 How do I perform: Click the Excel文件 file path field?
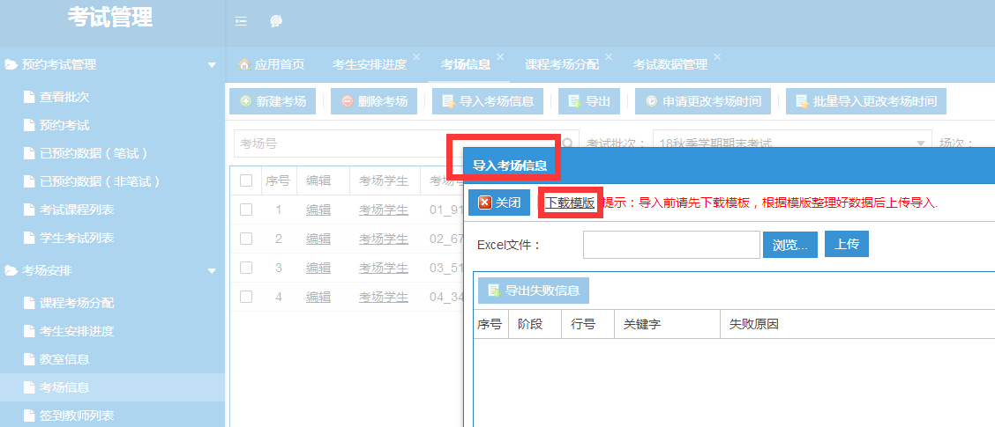(x=670, y=244)
